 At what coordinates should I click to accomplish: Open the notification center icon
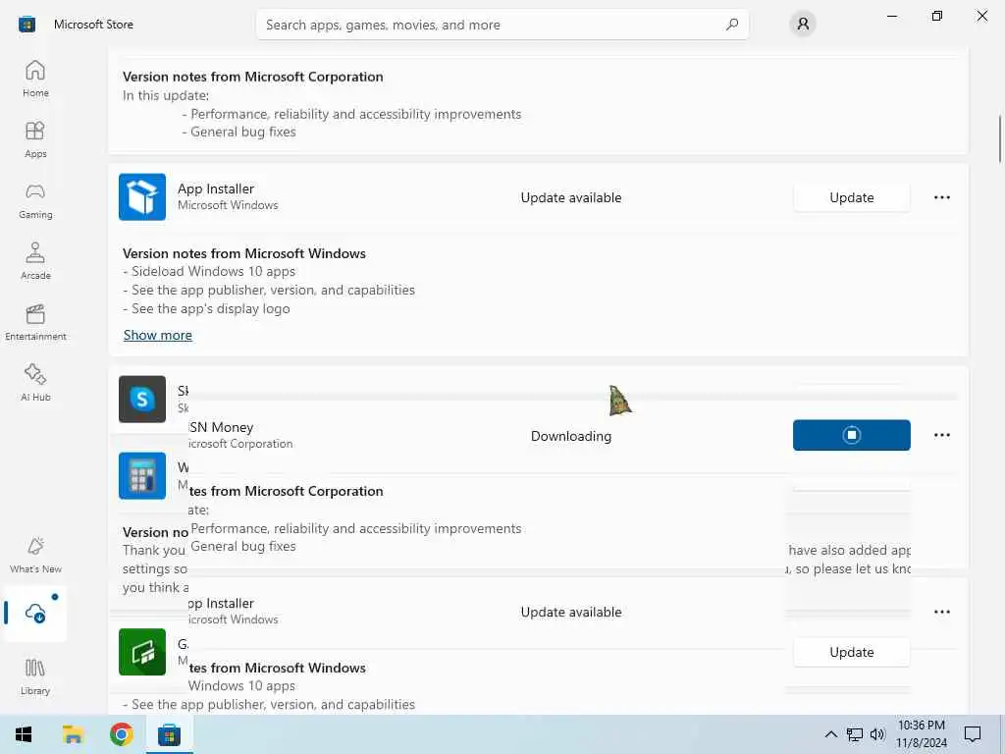point(973,734)
